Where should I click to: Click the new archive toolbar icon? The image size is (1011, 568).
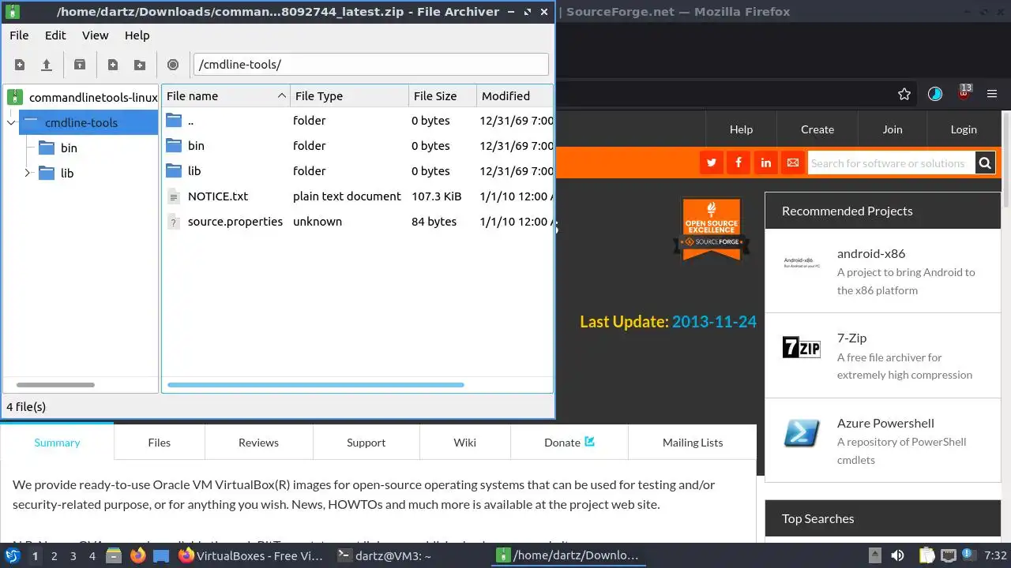pyautogui.click(x=20, y=65)
